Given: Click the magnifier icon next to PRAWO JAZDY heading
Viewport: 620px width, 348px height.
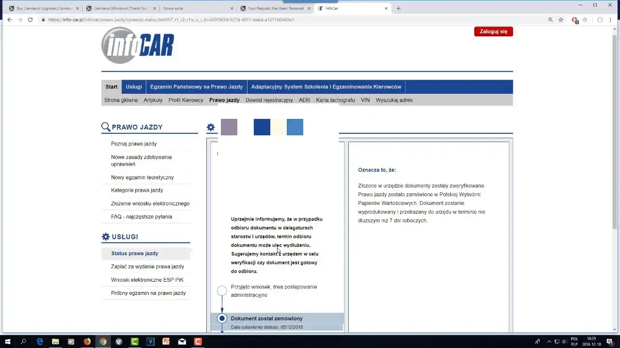Looking at the screenshot, I should [106, 127].
